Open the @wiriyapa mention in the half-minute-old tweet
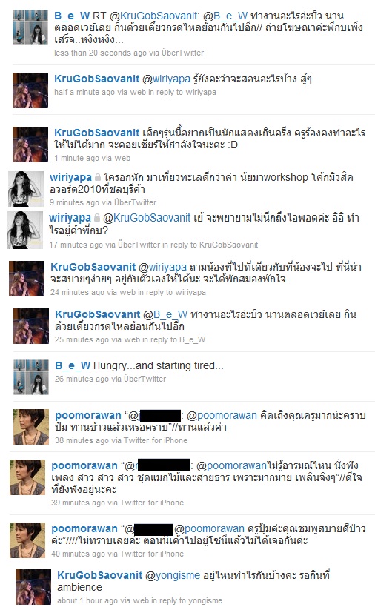The height and width of the screenshot is (610, 375). [167, 79]
